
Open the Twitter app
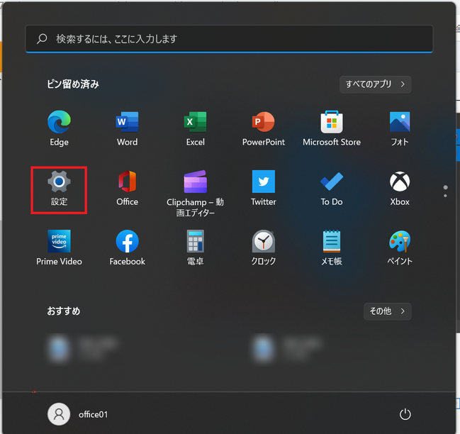tap(264, 189)
